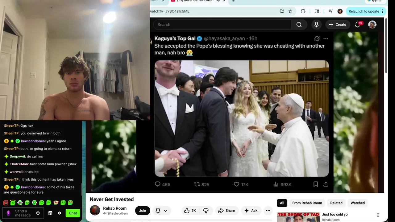Click the Just too cold yo title
The image size is (395, 222).
[335, 215]
